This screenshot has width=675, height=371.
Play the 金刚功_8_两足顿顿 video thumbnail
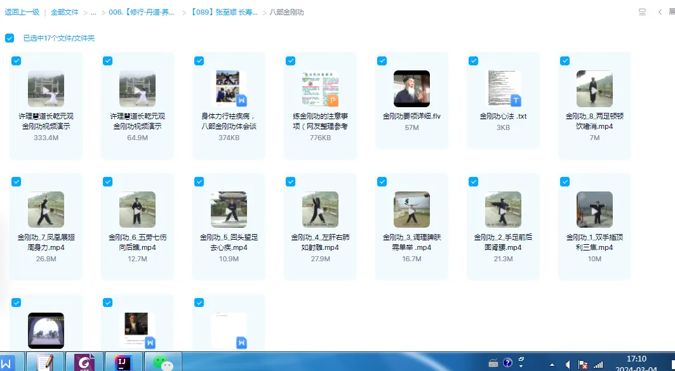pyautogui.click(x=594, y=89)
